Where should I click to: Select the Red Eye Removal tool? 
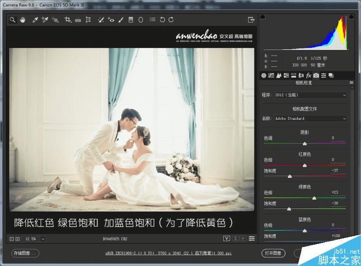(111, 20)
